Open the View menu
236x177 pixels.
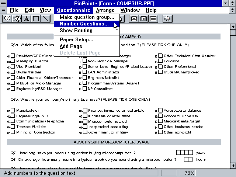coord(45,10)
